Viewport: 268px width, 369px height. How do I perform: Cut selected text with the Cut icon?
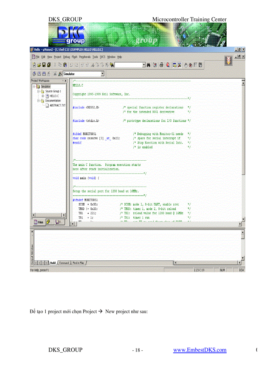coord(55,65)
